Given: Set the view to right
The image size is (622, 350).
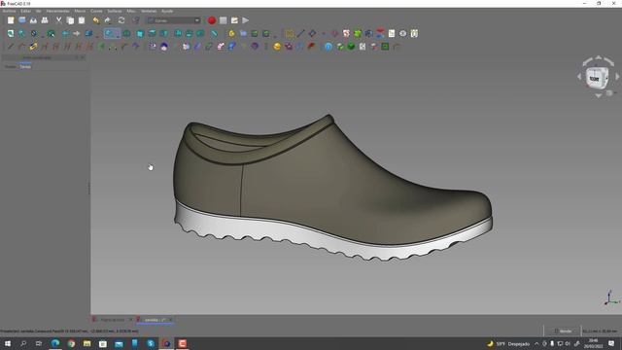Looking at the screenshot, I should (x=163, y=34).
